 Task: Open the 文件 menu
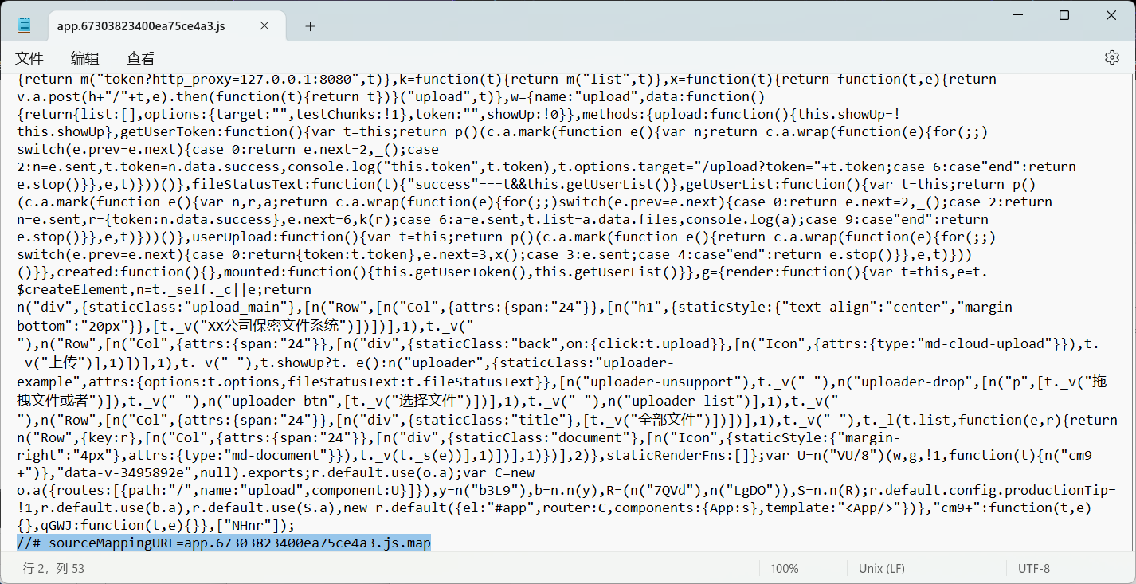tap(29, 58)
